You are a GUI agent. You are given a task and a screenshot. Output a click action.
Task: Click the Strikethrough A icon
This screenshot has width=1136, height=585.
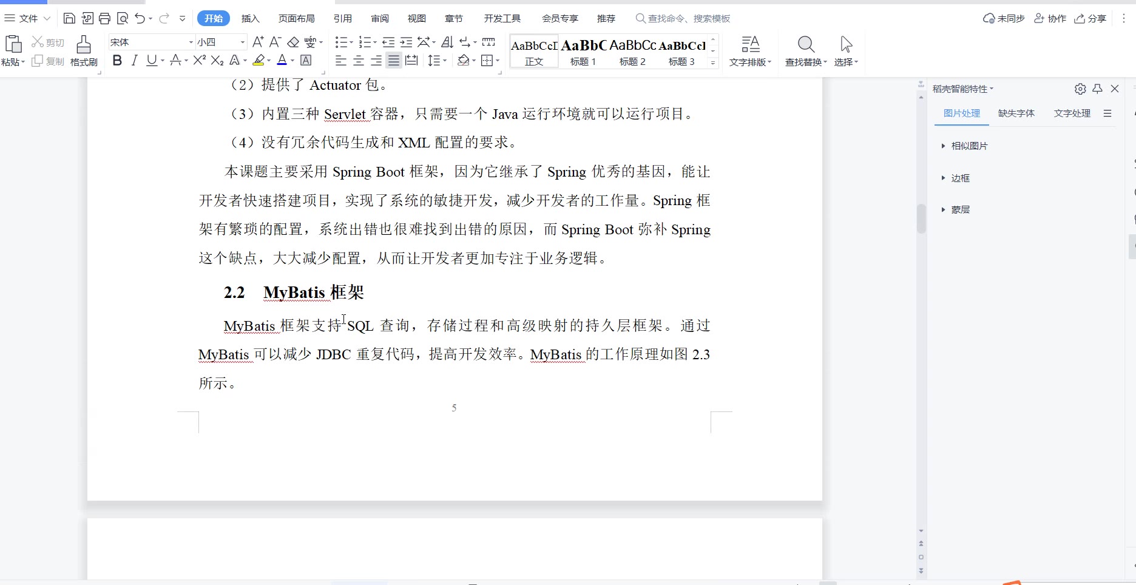point(175,60)
